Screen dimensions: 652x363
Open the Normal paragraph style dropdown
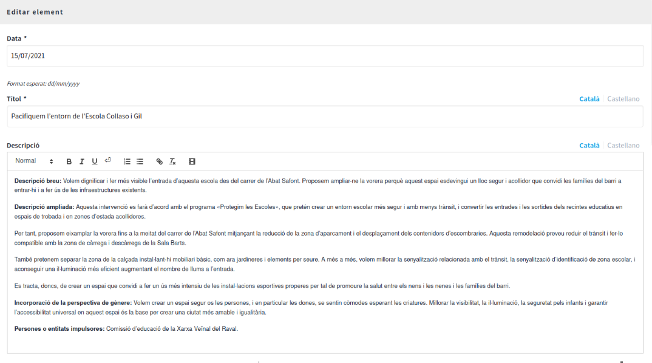(34, 161)
